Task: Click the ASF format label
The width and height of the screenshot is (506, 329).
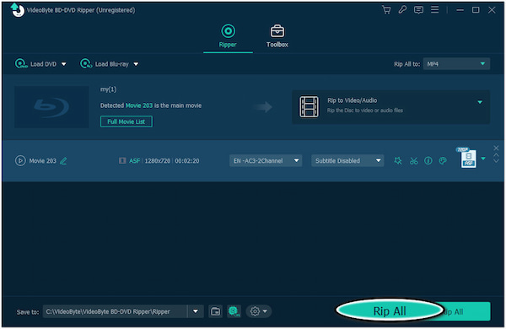Action: click(x=135, y=161)
